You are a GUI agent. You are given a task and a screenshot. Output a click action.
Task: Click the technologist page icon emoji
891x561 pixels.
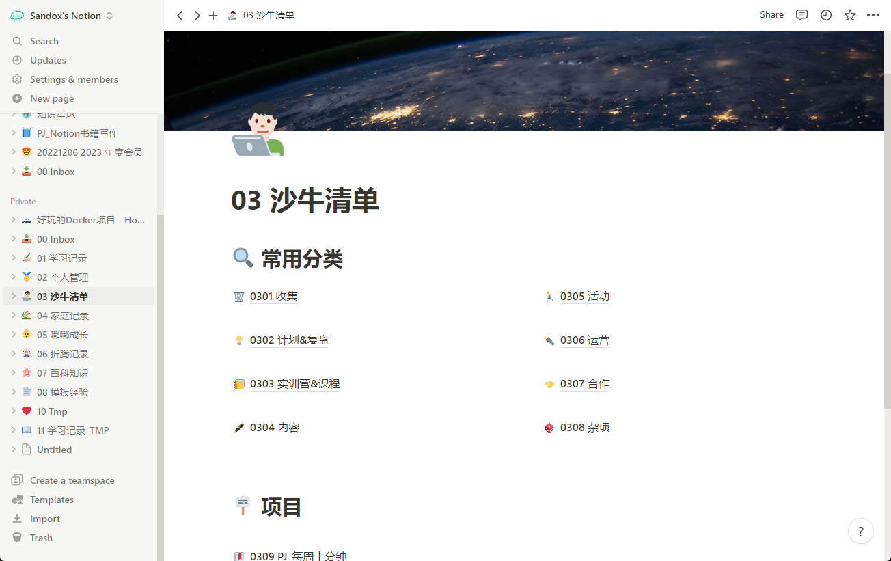click(258, 130)
